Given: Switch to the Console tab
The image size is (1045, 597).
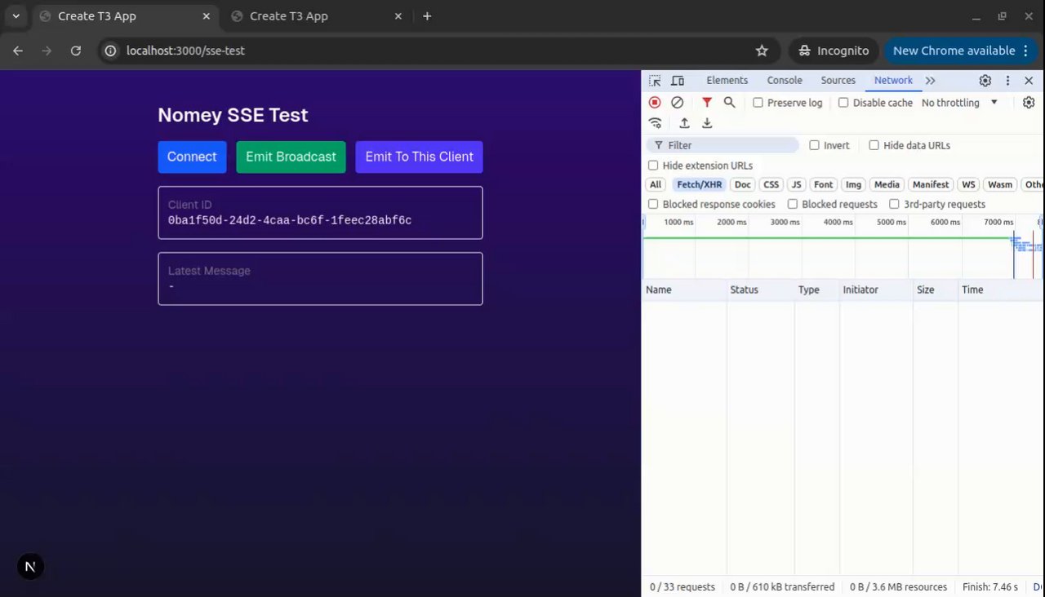Looking at the screenshot, I should (x=785, y=81).
